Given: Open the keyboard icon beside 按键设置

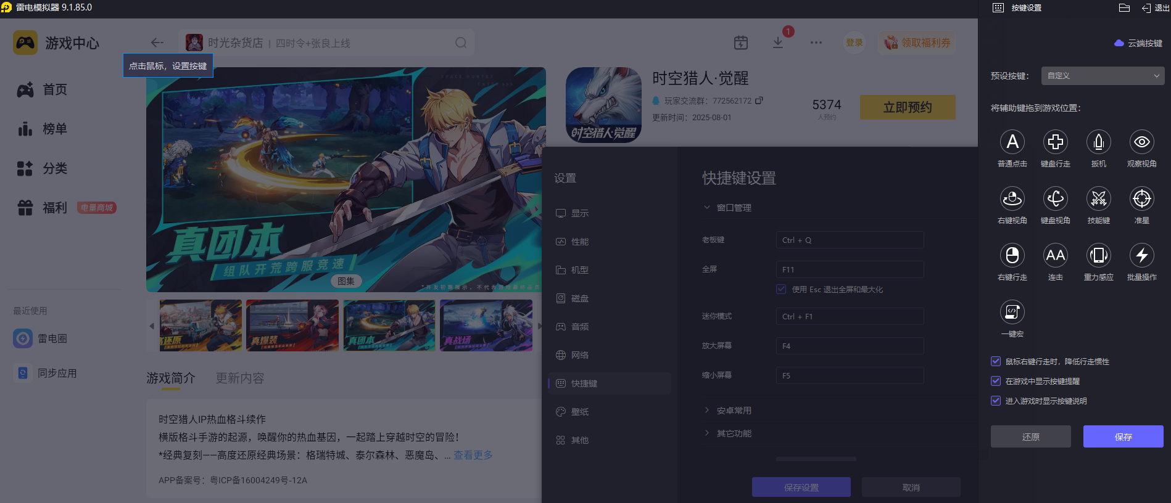Looking at the screenshot, I should pos(998,8).
